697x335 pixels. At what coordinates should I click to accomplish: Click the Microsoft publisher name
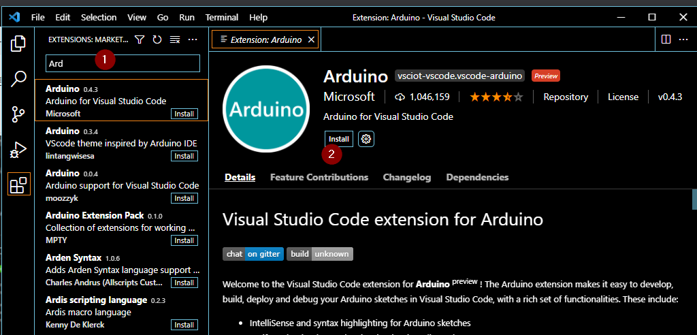pyautogui.click(x=349, y=97)
